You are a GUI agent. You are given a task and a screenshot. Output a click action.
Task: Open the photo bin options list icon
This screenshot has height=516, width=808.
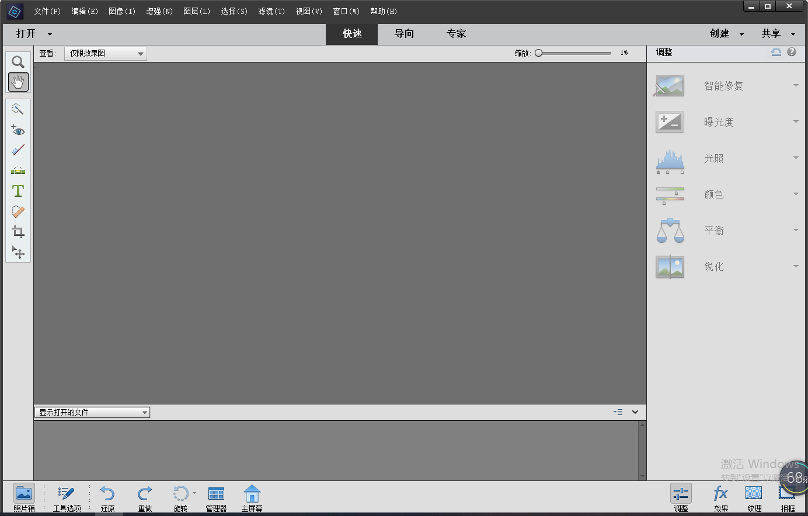[x=618, y=412]
